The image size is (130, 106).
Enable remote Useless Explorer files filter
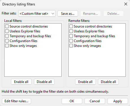tap(71, 31)
